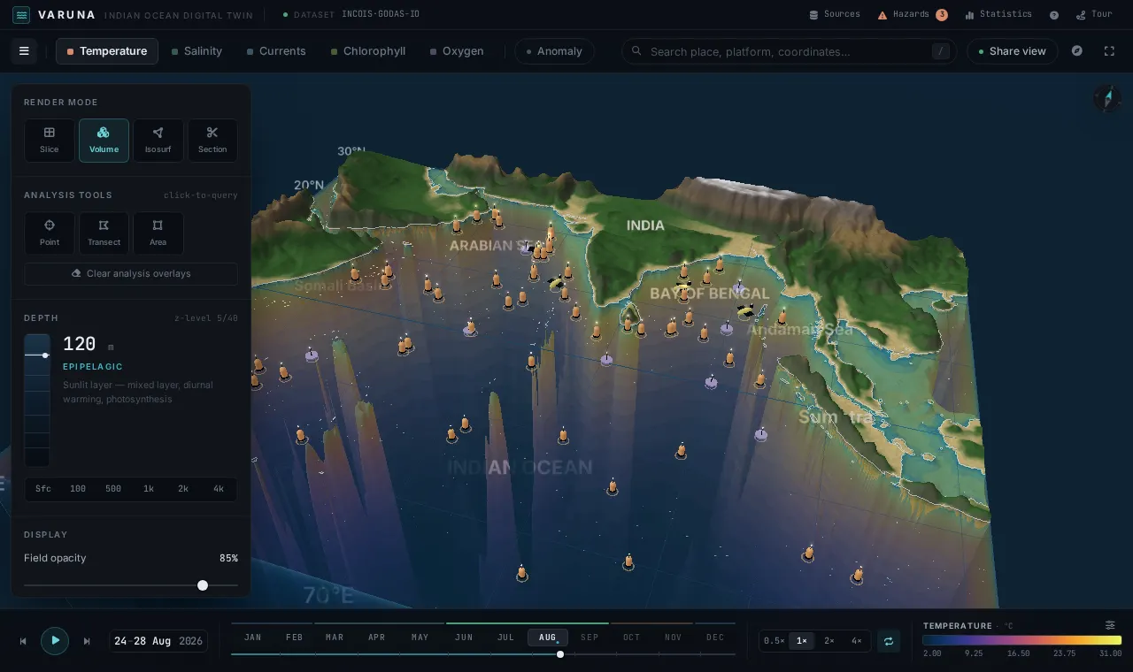Click the BAY OF BENGAL map label
The height and width of the screenshot is (672, 1133).
click(x=710, y=294)
